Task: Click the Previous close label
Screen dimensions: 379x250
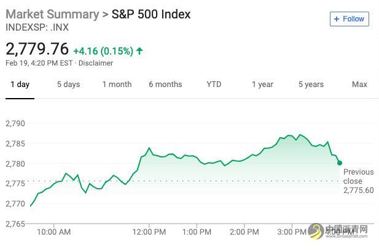Action: click(x=358, y=177)
